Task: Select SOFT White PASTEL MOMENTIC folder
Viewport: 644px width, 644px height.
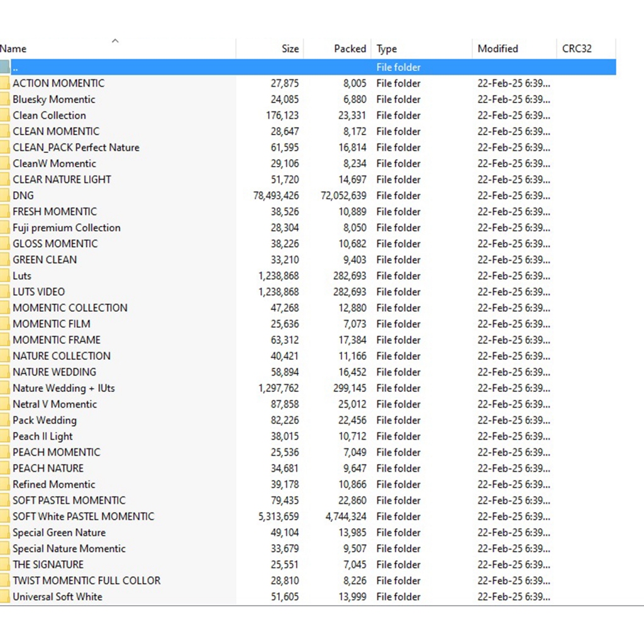Action: tap(83, 516)
